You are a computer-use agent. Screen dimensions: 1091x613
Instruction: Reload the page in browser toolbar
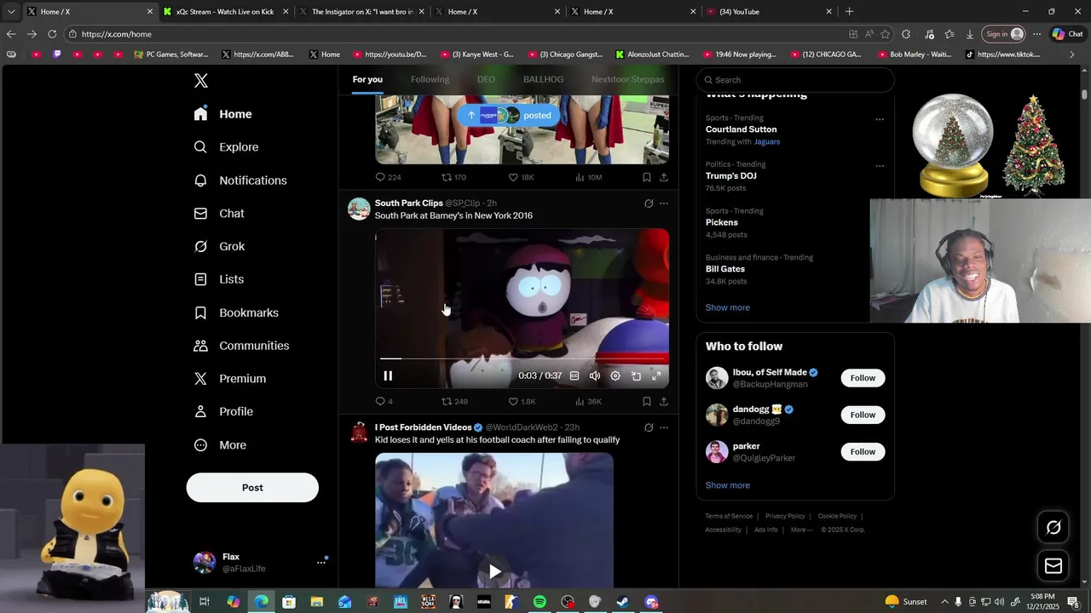coord(52,34)
